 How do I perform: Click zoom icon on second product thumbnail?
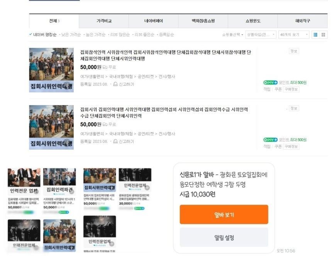click(67, 143)
